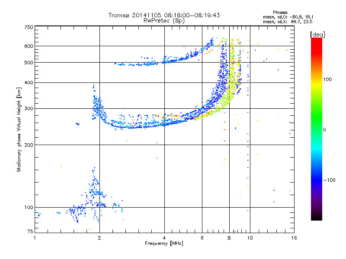The width and height of the screenshot is (346, 259).
Task: Click the height-axis tick label "750"
Action: click(29, 27)
